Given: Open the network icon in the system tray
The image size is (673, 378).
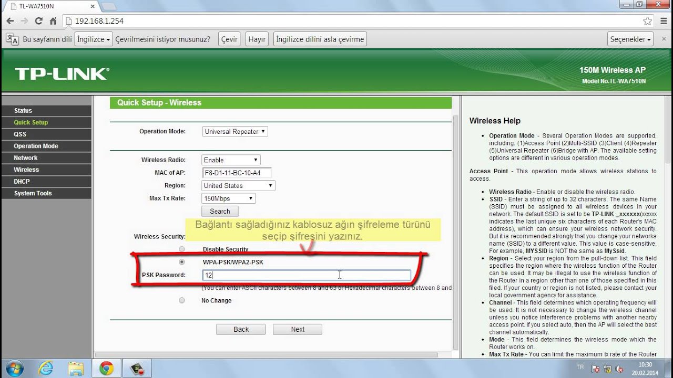Looking at the screenshot, I should pos(608,369).
